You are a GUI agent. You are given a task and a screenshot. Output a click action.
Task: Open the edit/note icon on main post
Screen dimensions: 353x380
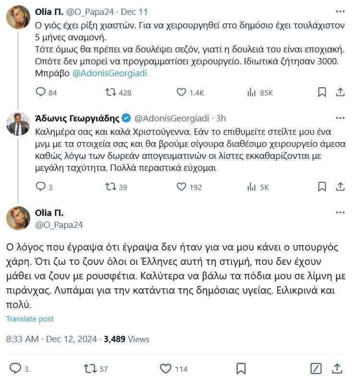tap(316, 368)
